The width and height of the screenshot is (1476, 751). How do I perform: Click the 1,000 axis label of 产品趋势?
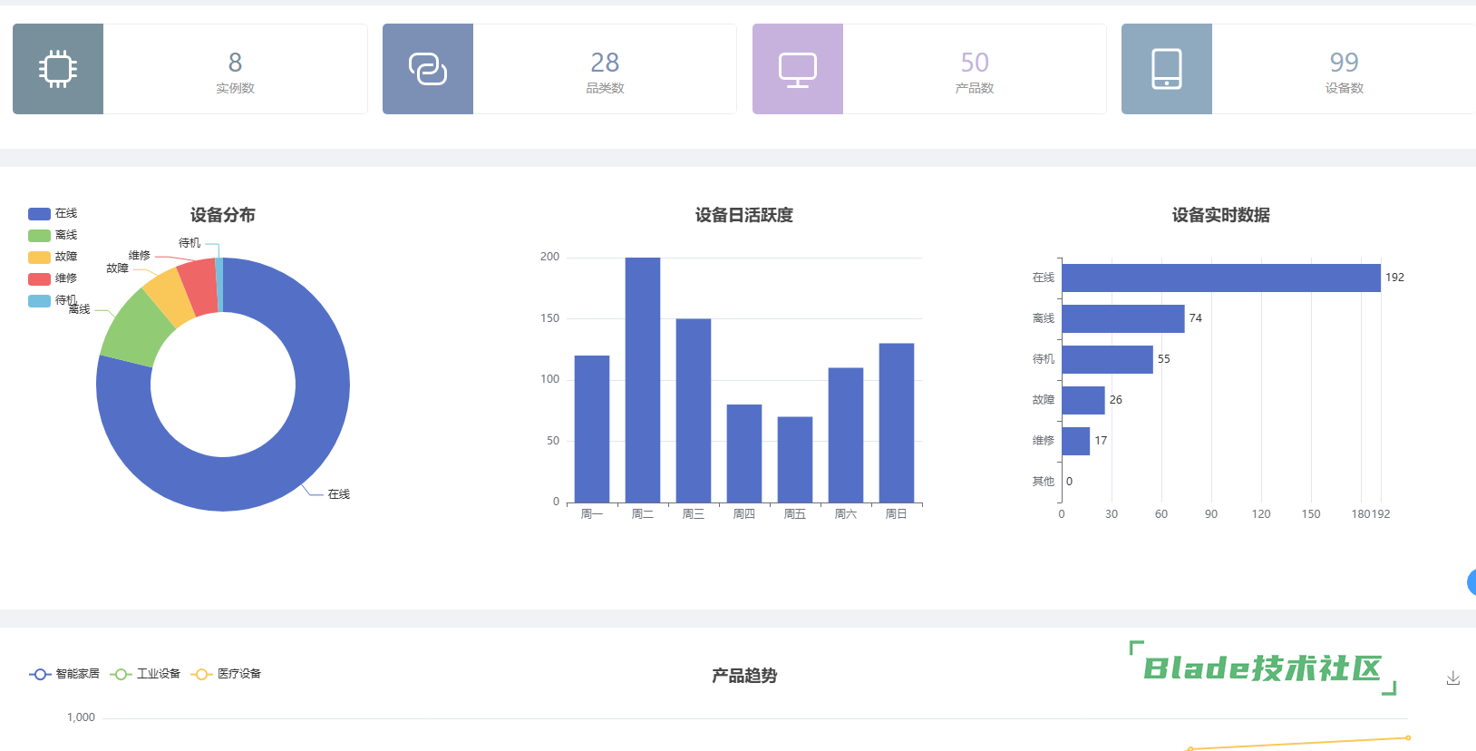(x=81, y=717)
